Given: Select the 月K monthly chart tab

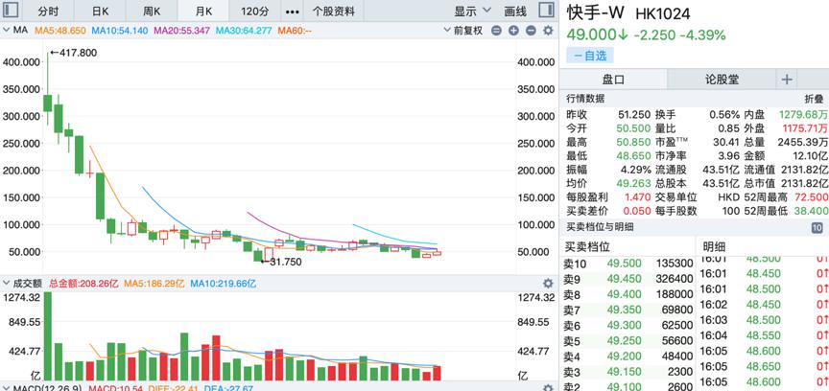Looking at the screenshot, I should [203, 11].
